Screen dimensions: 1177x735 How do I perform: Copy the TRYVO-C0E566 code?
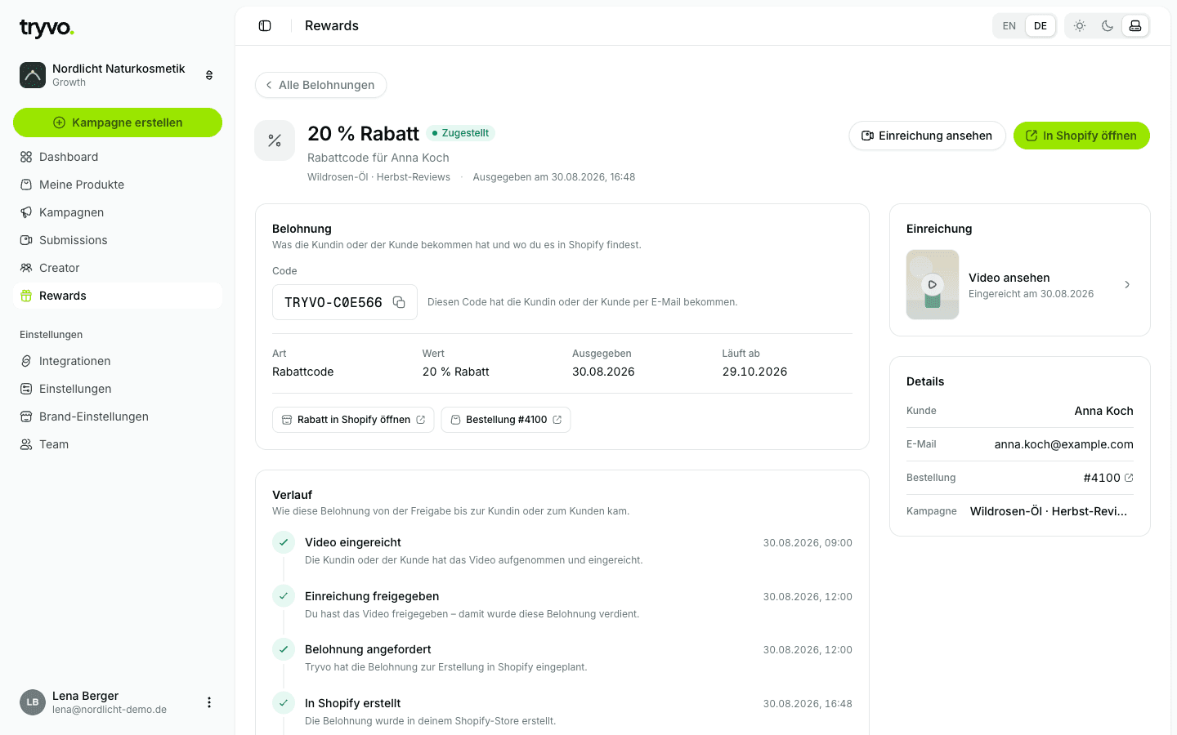tap(399, 302)
